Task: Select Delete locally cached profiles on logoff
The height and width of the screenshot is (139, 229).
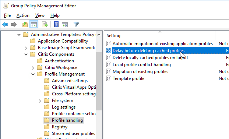Action: 150,58
